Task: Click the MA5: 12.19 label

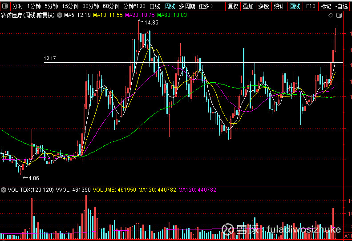Action: point(77,15)
